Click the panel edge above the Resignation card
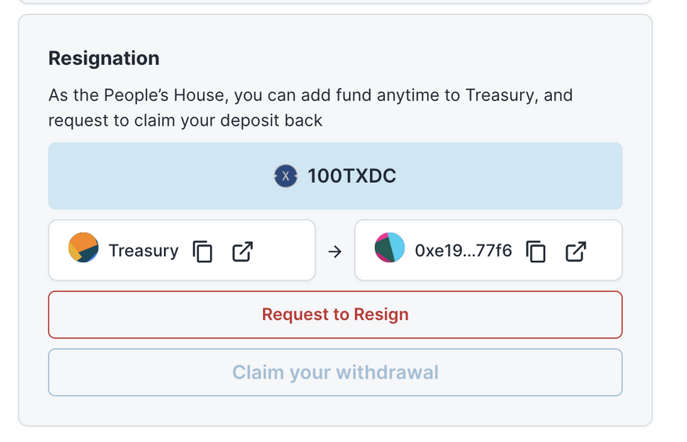 pos(335,2)
